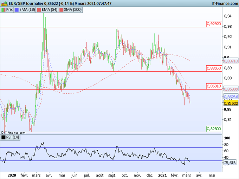Screen dimensions: 239x179
Task: Click the black RSI (14) color swatch
Action: tap(4, 138)
